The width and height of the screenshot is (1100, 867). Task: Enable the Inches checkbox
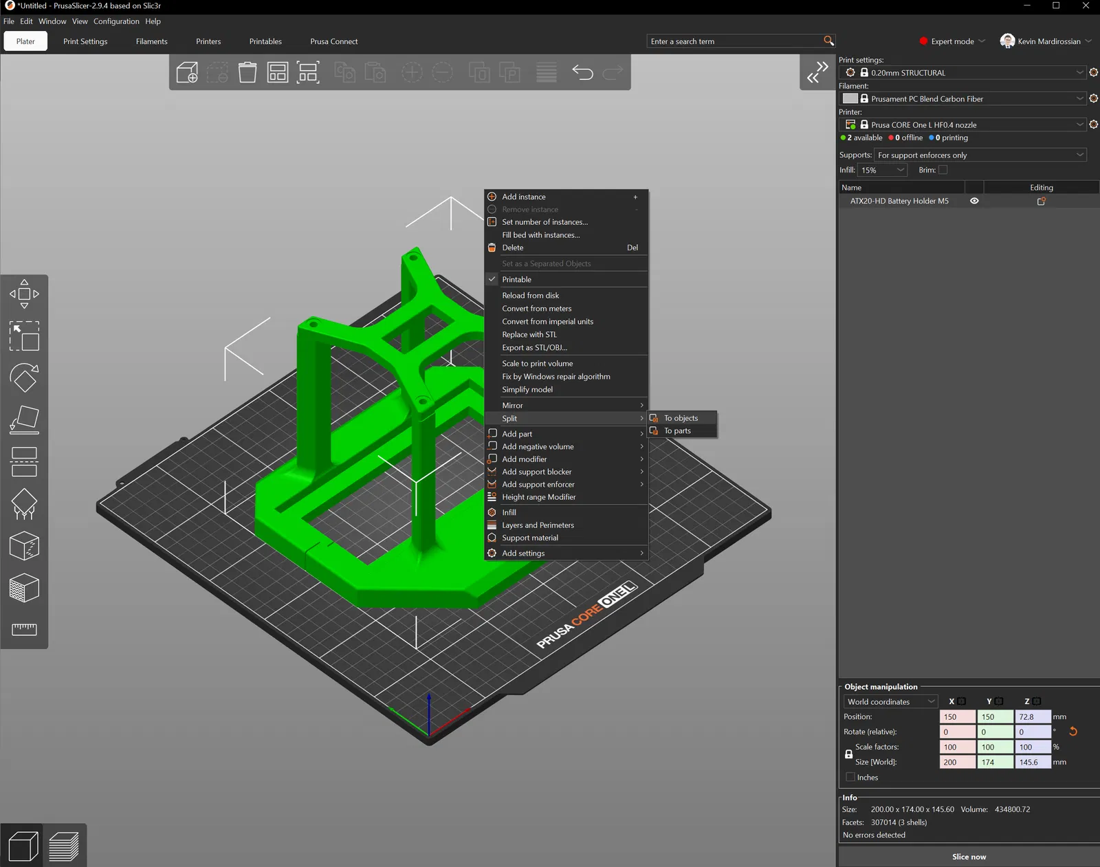(850, 777)
